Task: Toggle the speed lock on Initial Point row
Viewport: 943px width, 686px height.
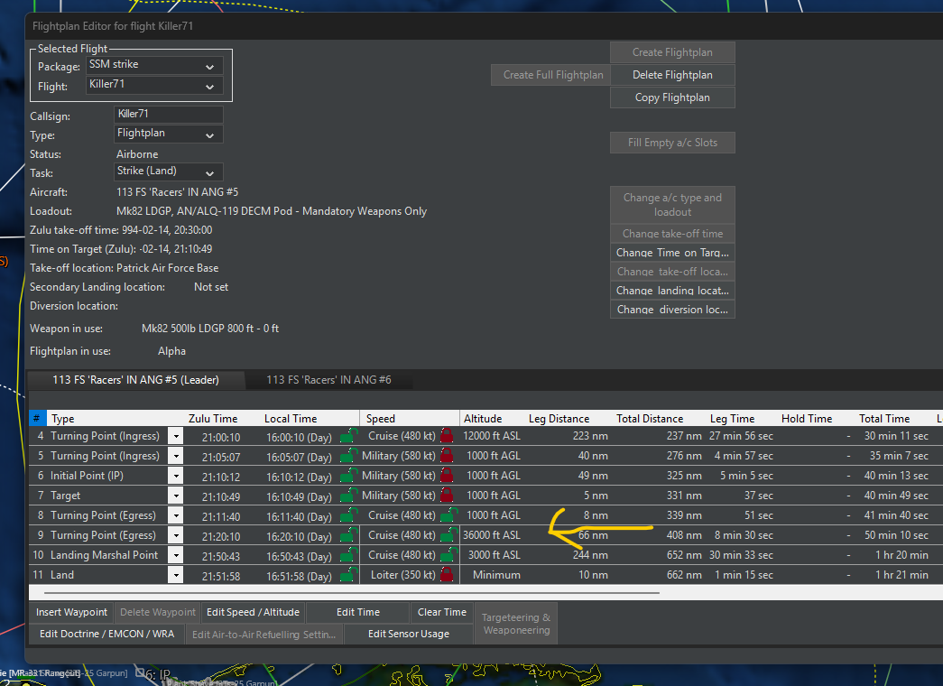Action: click(447, 475)
